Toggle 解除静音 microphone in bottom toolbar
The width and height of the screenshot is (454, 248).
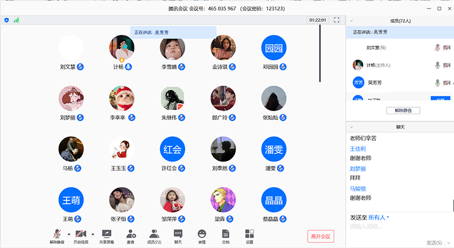[x=57, y=234]
